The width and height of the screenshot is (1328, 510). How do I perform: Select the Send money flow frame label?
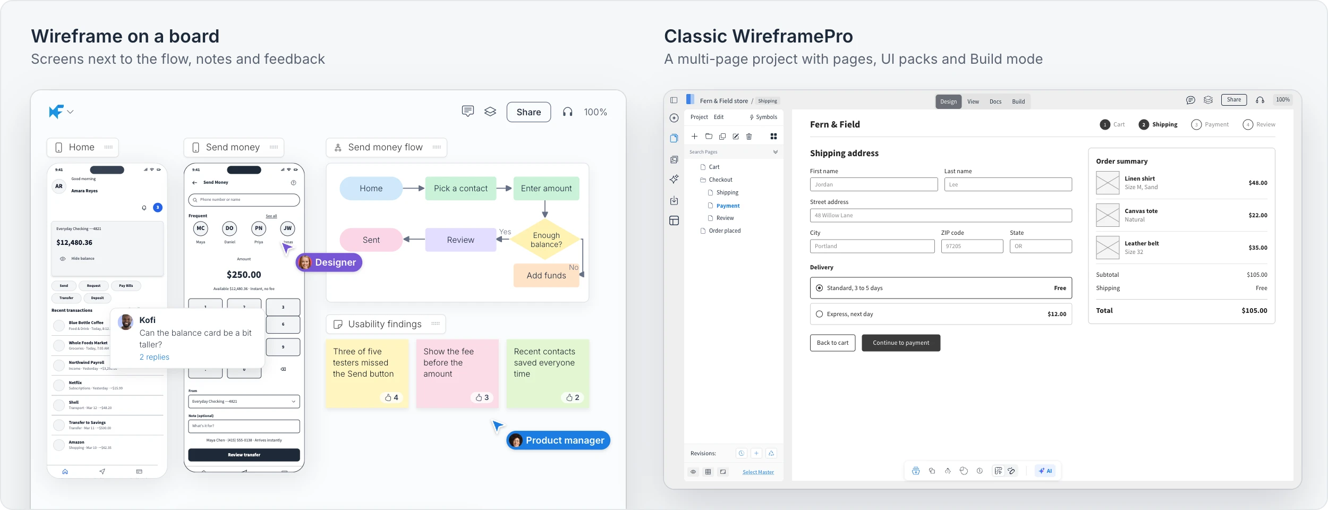tap(386, 147)
